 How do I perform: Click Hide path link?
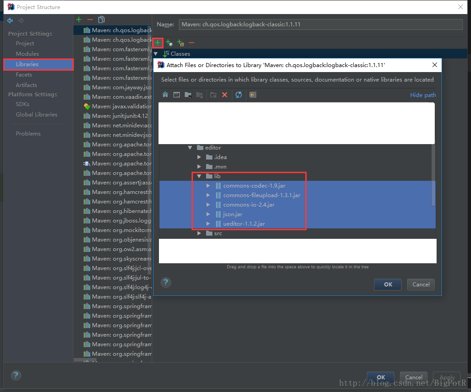pyautogui.click(x=423, y=95)
